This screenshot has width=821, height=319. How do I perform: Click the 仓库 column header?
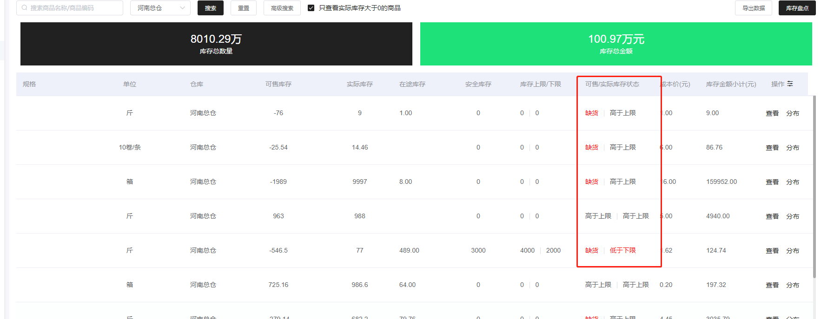pos(197,84)
